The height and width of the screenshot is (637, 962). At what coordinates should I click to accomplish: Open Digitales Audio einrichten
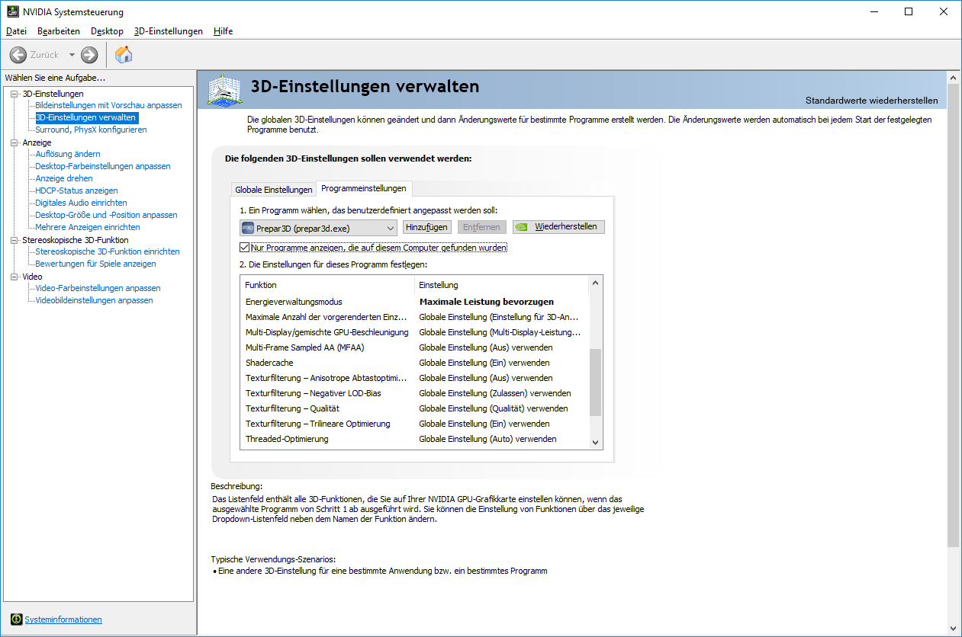point(82,203)
